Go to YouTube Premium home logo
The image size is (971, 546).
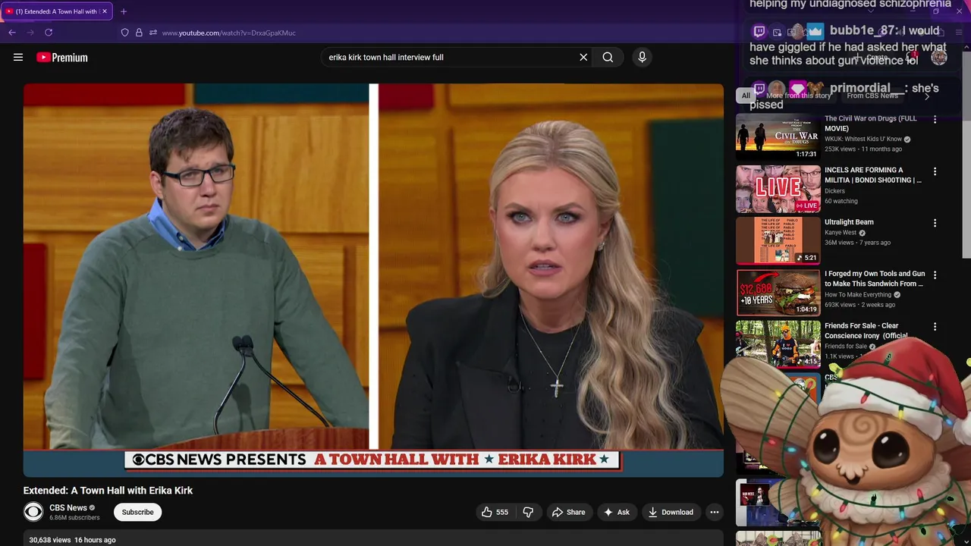click(x=62, y=57)
